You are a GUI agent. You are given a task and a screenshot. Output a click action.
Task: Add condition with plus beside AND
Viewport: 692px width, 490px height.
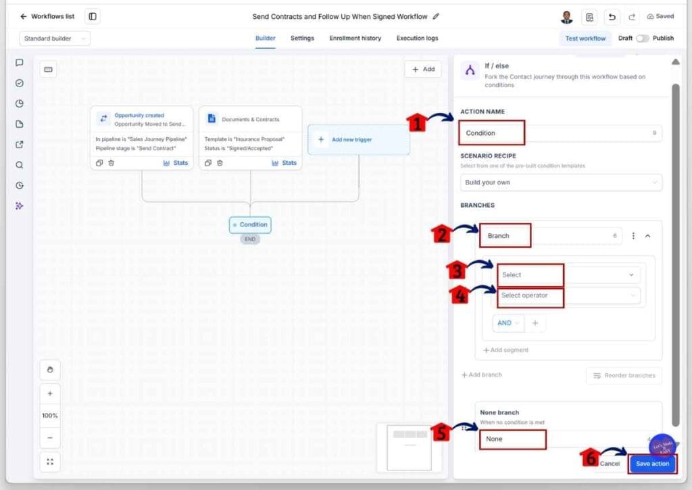click(x=535, y=323)
